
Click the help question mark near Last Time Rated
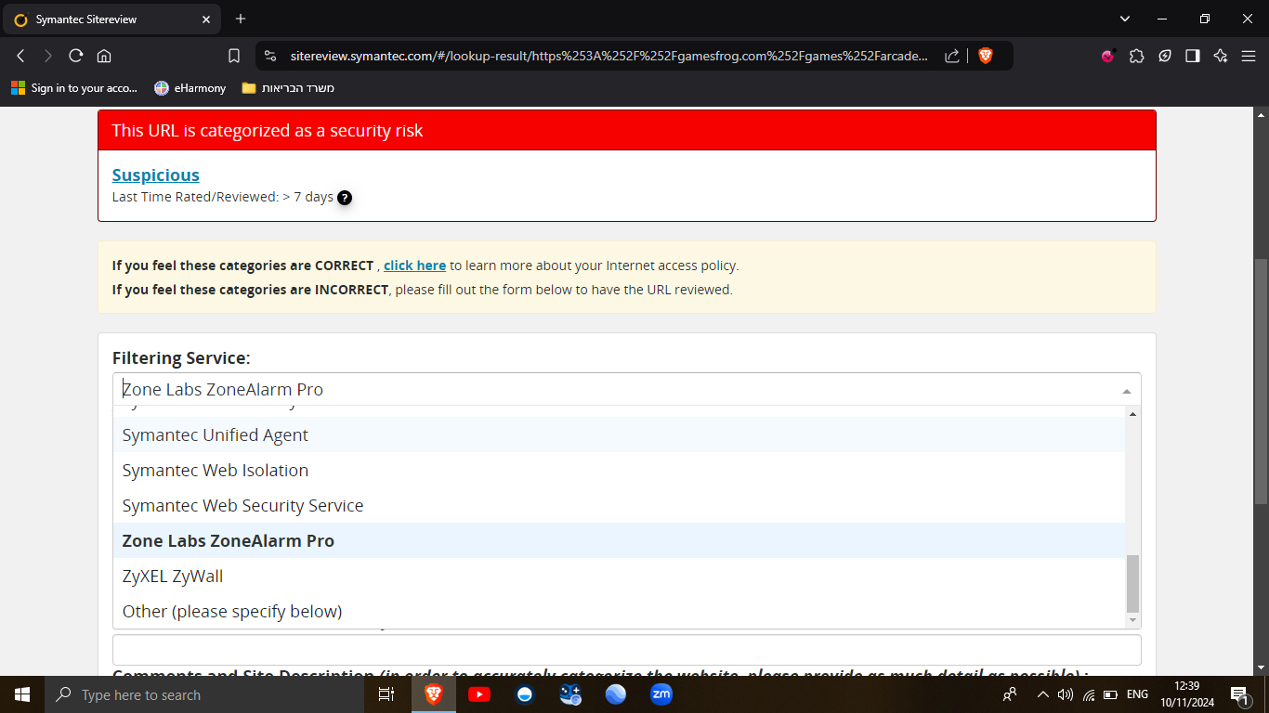tap(345, 198)
